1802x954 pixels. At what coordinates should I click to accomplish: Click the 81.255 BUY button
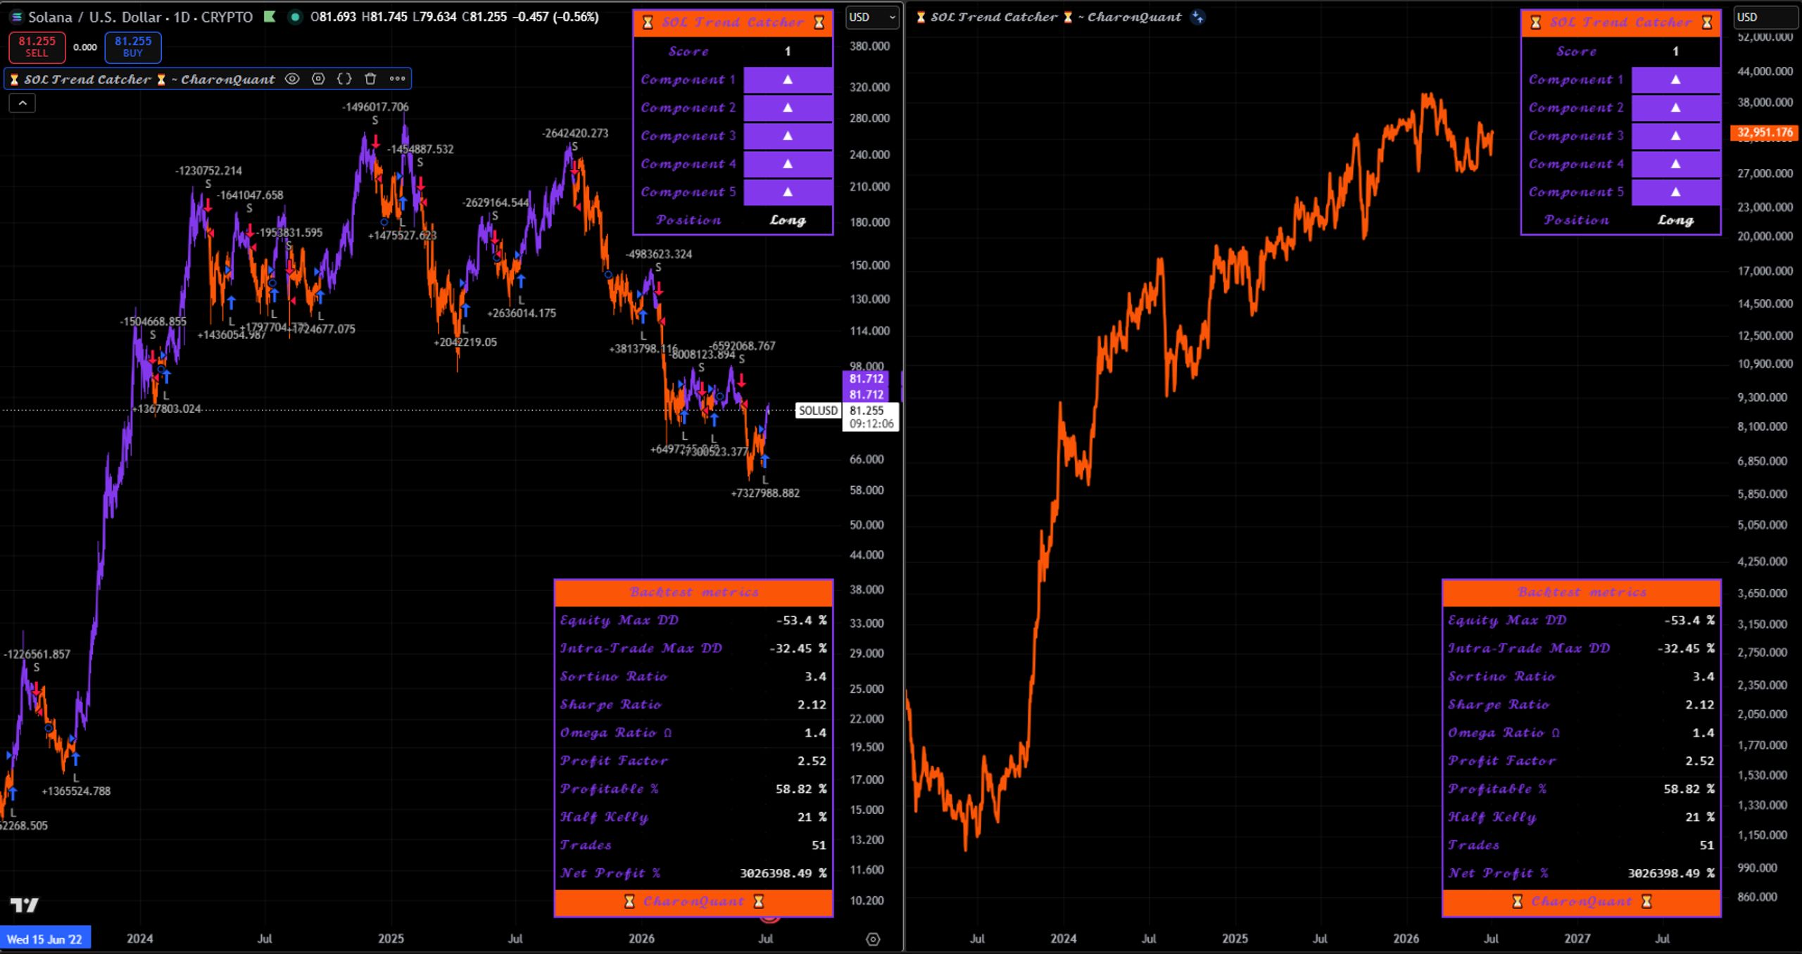point(133,47)
